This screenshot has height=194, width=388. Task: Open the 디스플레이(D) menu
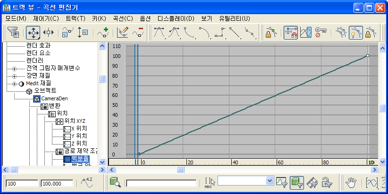pos(176,18)
